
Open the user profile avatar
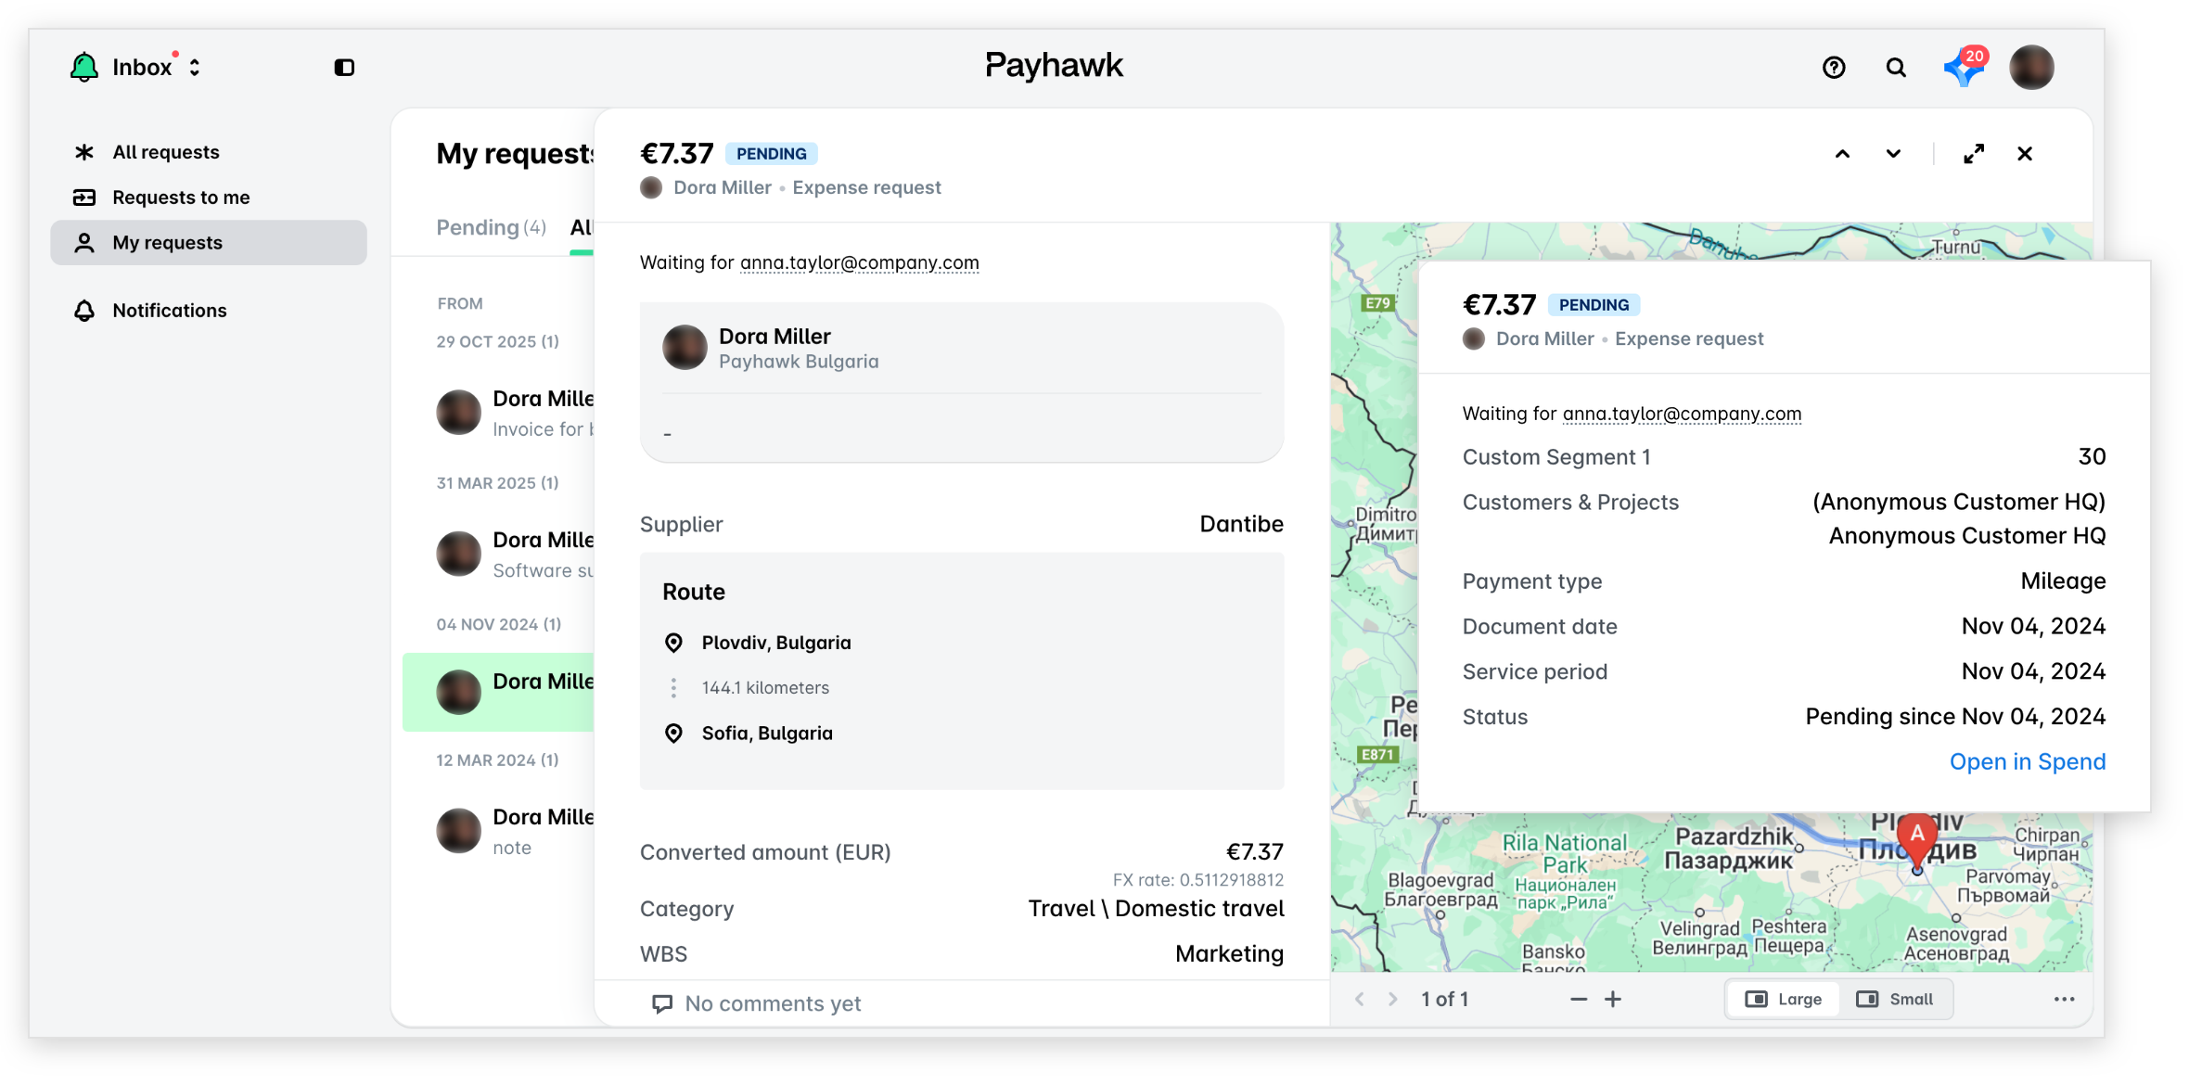pos(2031,68)
